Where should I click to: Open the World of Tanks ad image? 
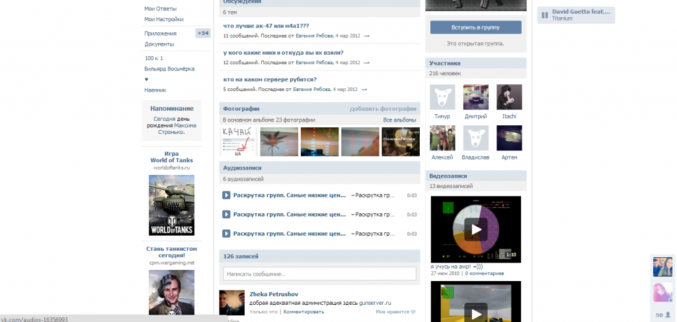click(x=171, y=205)
